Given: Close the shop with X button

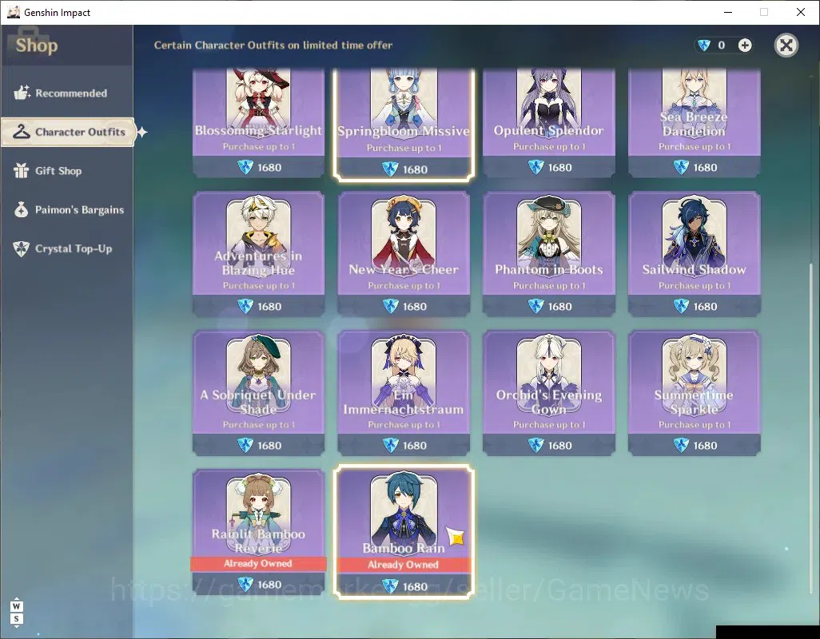Looking at the screenshot, I should point(786,46).
